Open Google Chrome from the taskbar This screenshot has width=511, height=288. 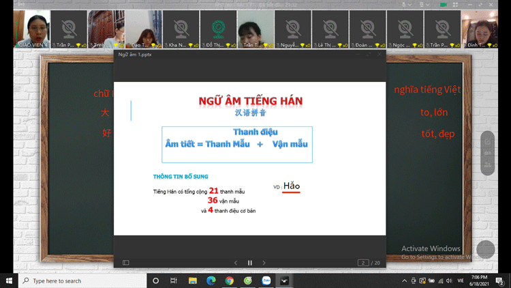click(x=230, y=280)
